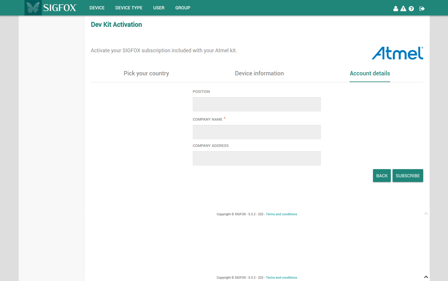Open the help question mark icon
Image resolution: width=448 pixels, height=281 pixels.
click(x=411, y=8)
